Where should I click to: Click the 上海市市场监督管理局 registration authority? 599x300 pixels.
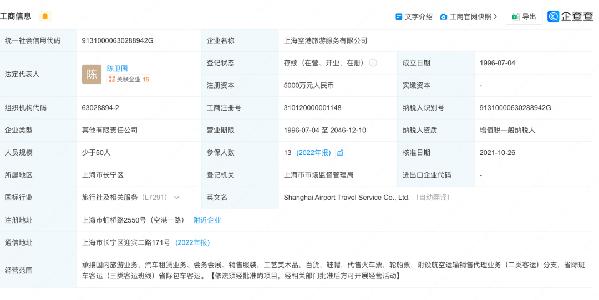click(x=318, y=175)
